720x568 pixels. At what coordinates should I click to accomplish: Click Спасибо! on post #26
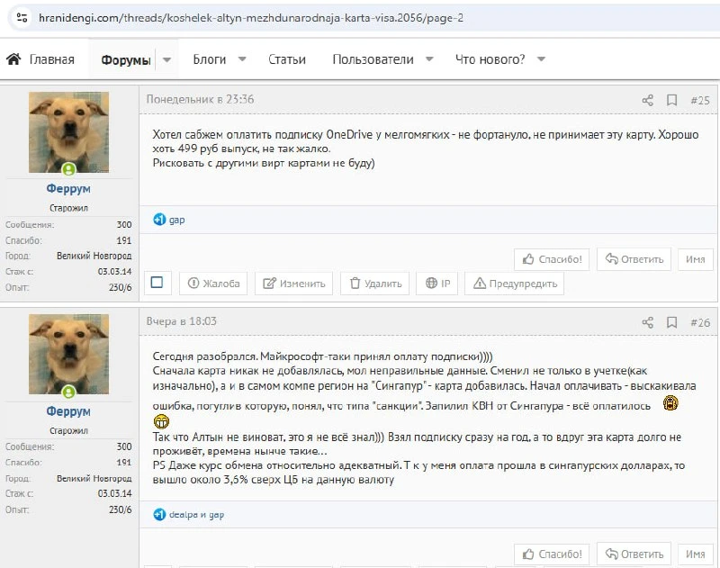[552, 554]
